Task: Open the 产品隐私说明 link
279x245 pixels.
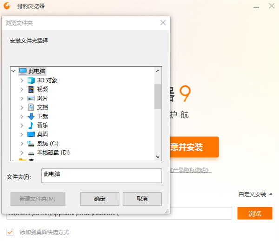Action: pyautogui.click(x=190, y=170)
